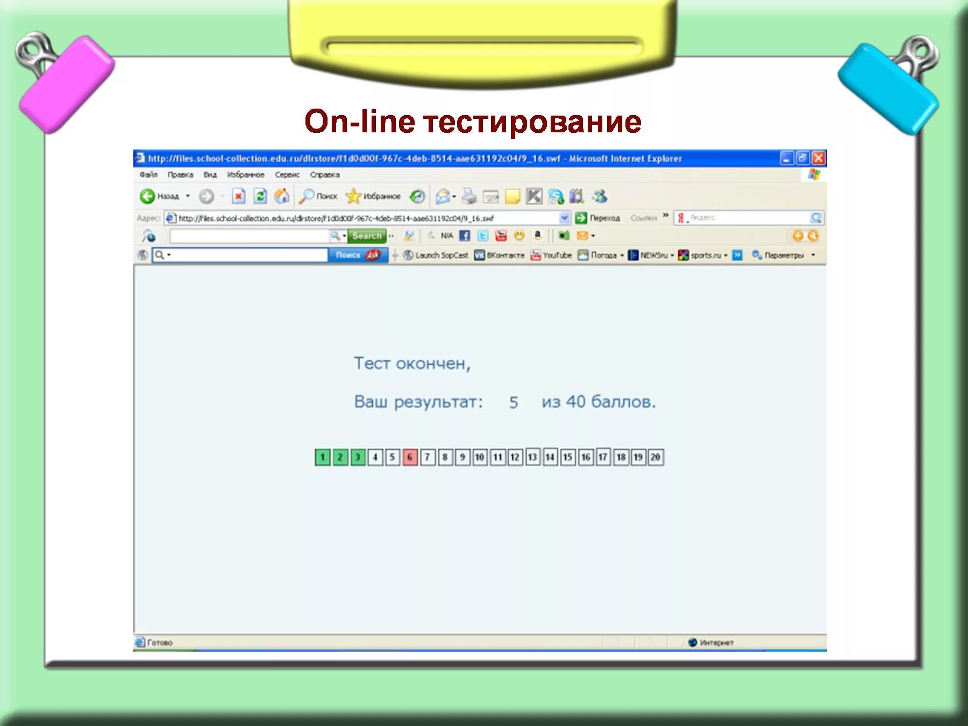This screenshot has width=968, height=726.
Task: Click the orange email icon in toolbar
Action: (x=582, y=236)
